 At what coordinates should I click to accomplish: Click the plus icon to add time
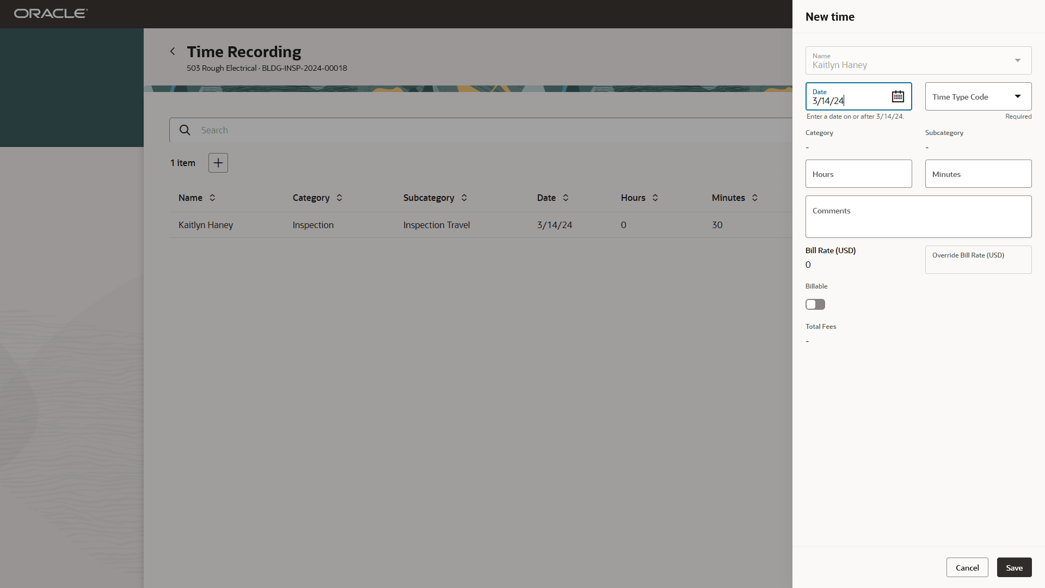218,163
